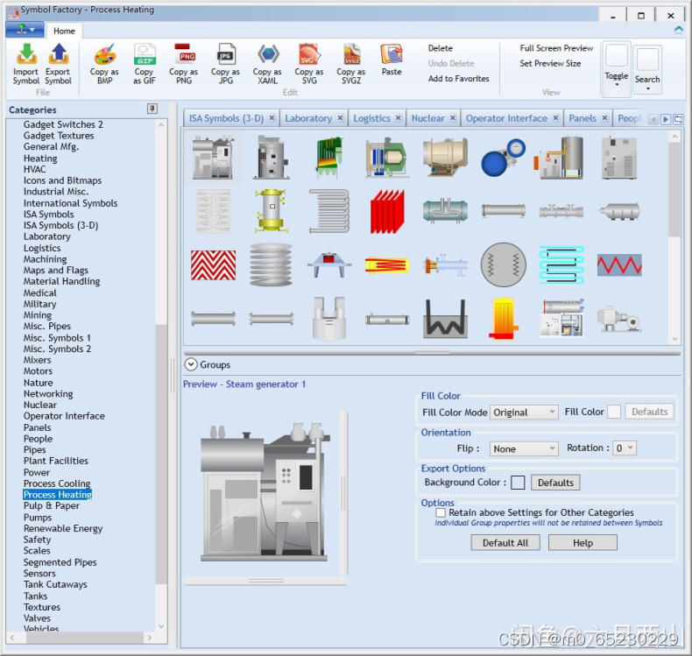Close the Panels tab

(605, 117)
